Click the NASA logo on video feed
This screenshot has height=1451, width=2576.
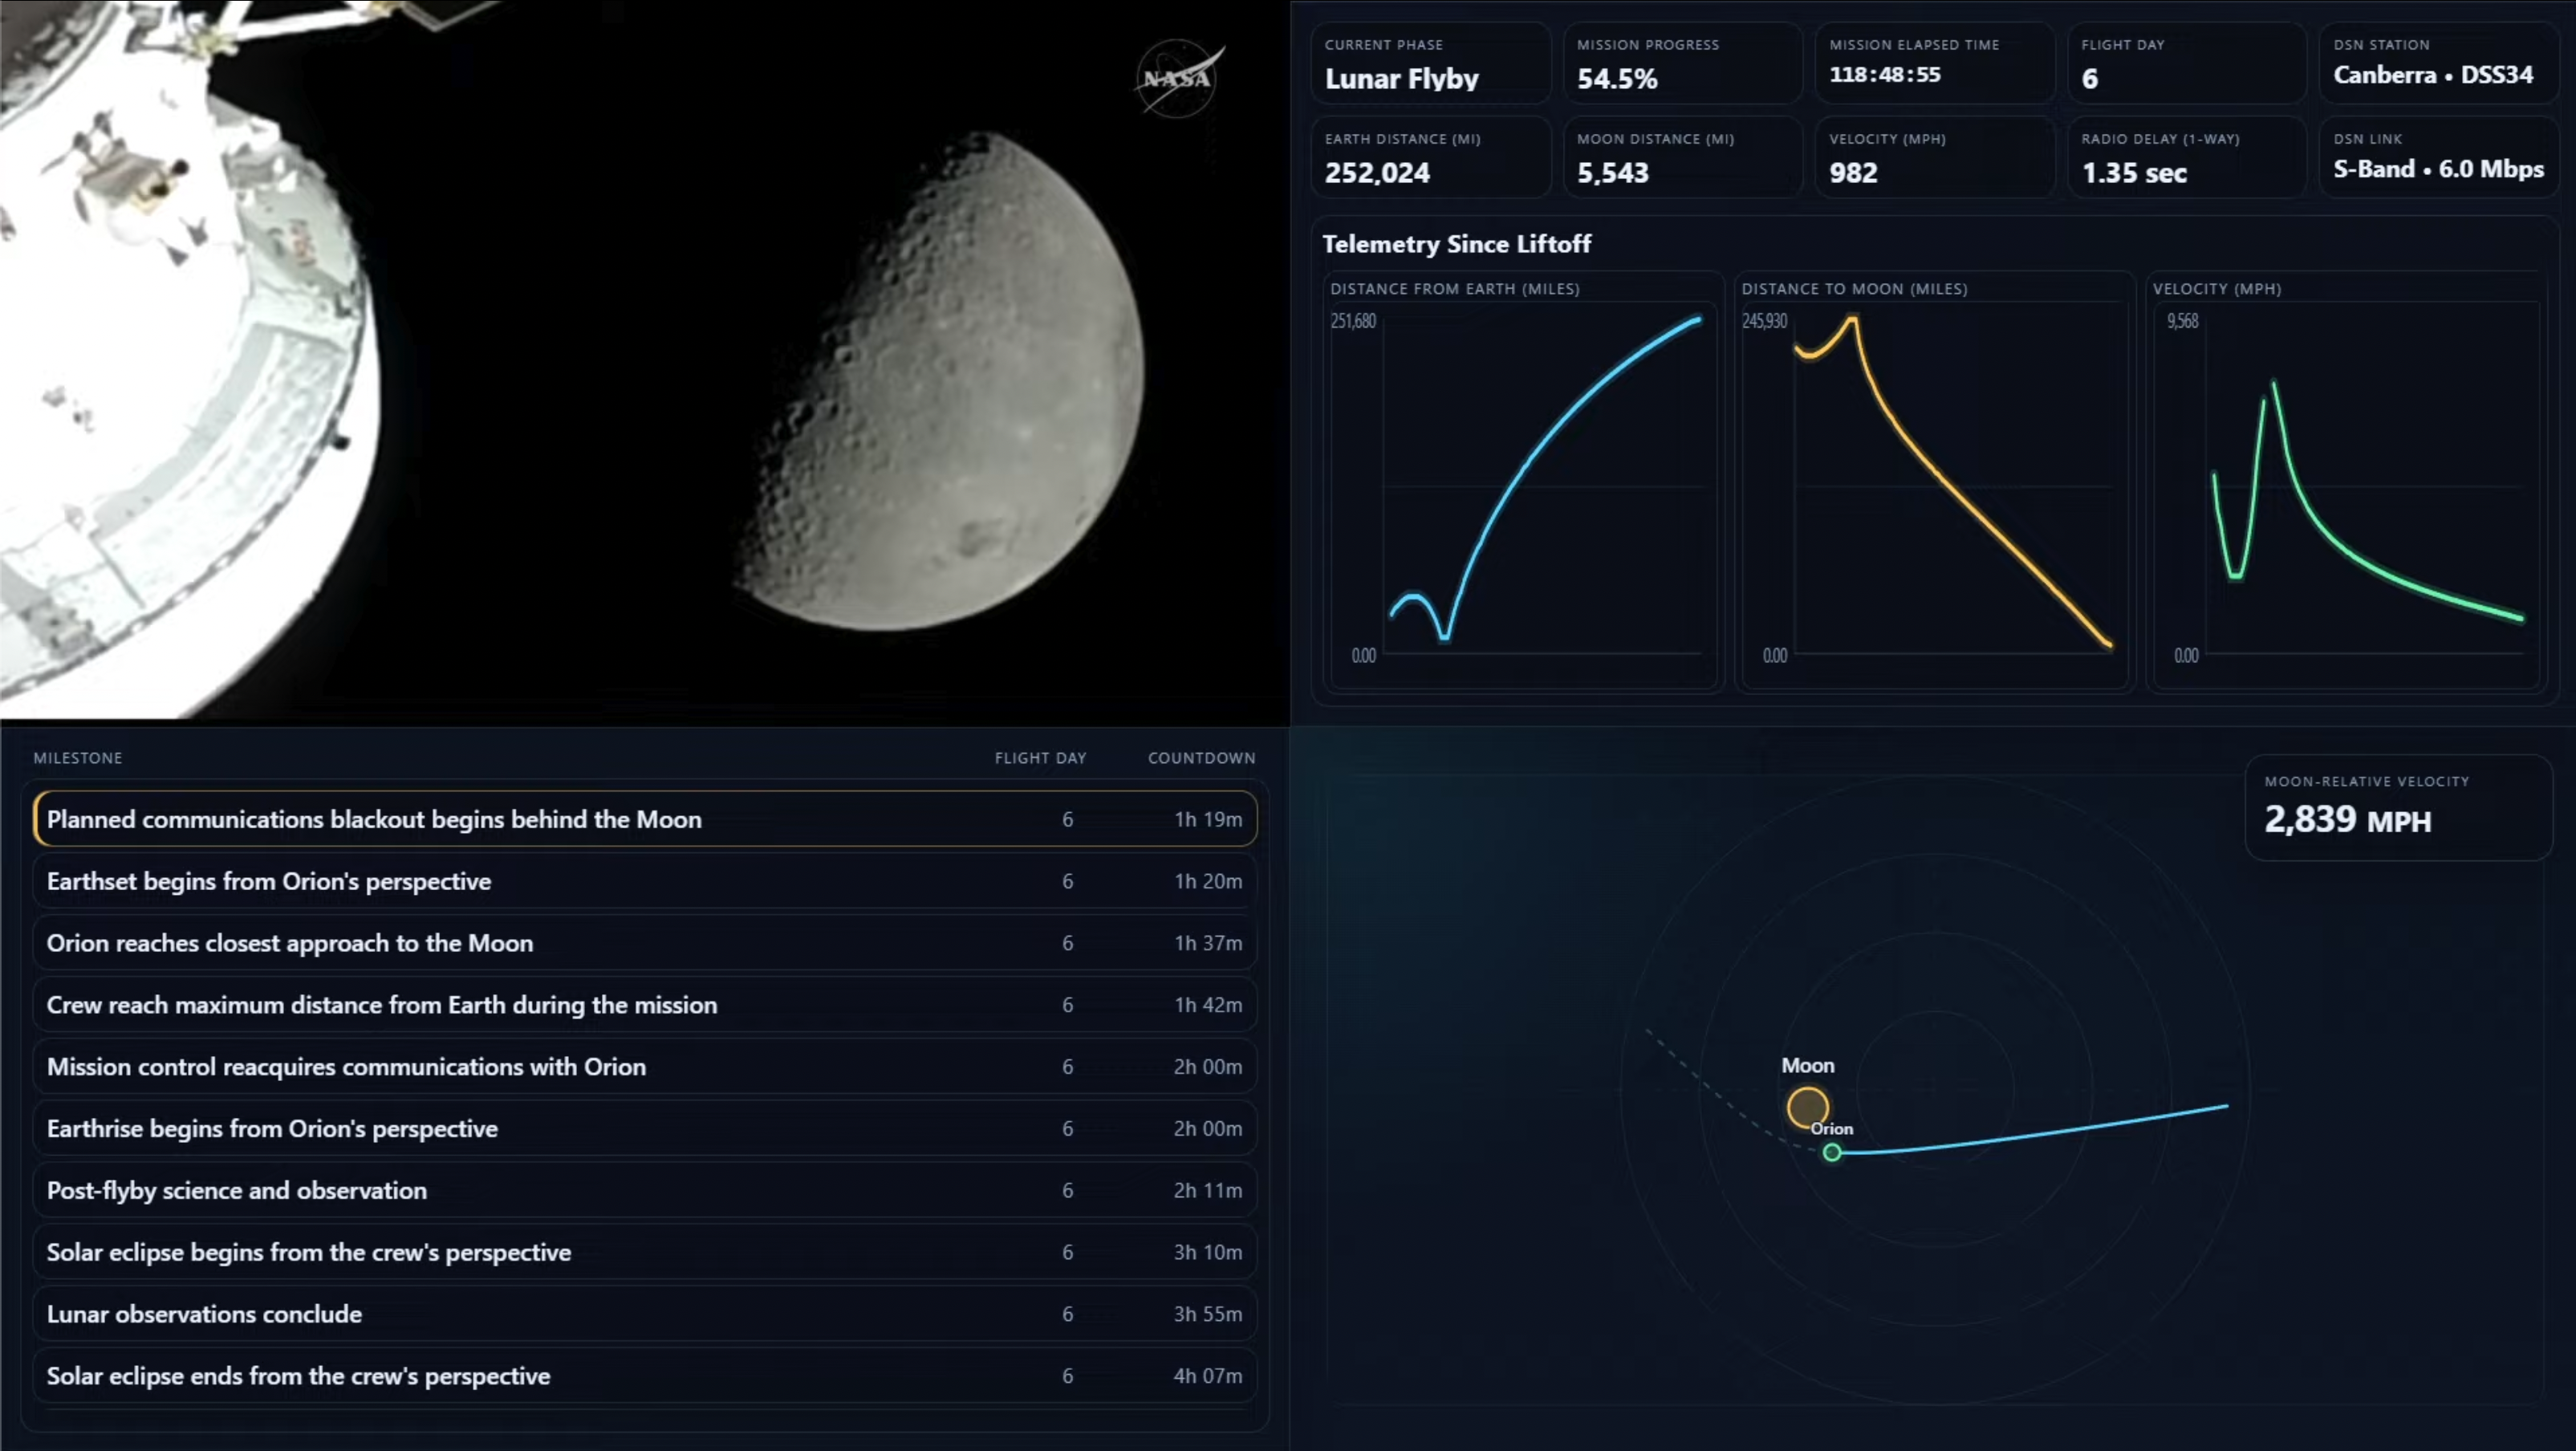point(1178,78)
